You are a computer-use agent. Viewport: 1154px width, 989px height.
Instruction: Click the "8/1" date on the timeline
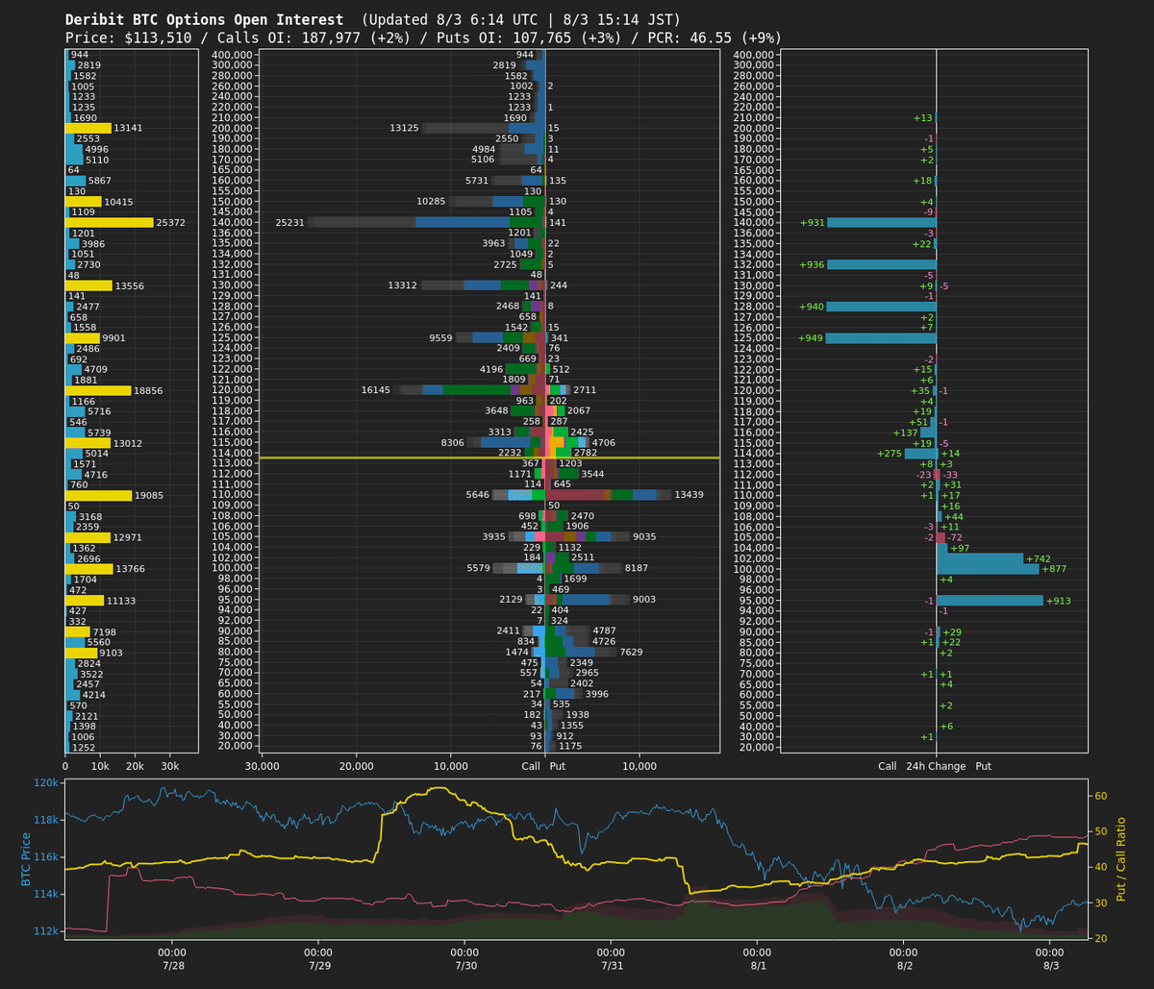click(758, 966)
